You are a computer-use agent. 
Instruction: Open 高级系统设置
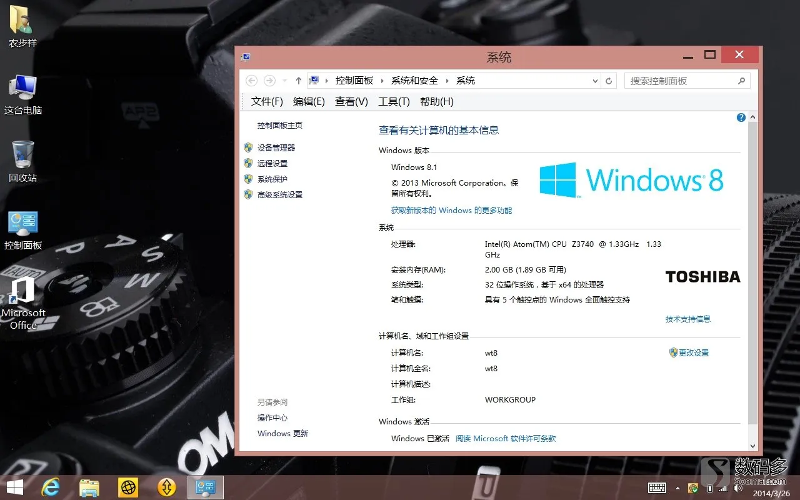tap(280, 194)
